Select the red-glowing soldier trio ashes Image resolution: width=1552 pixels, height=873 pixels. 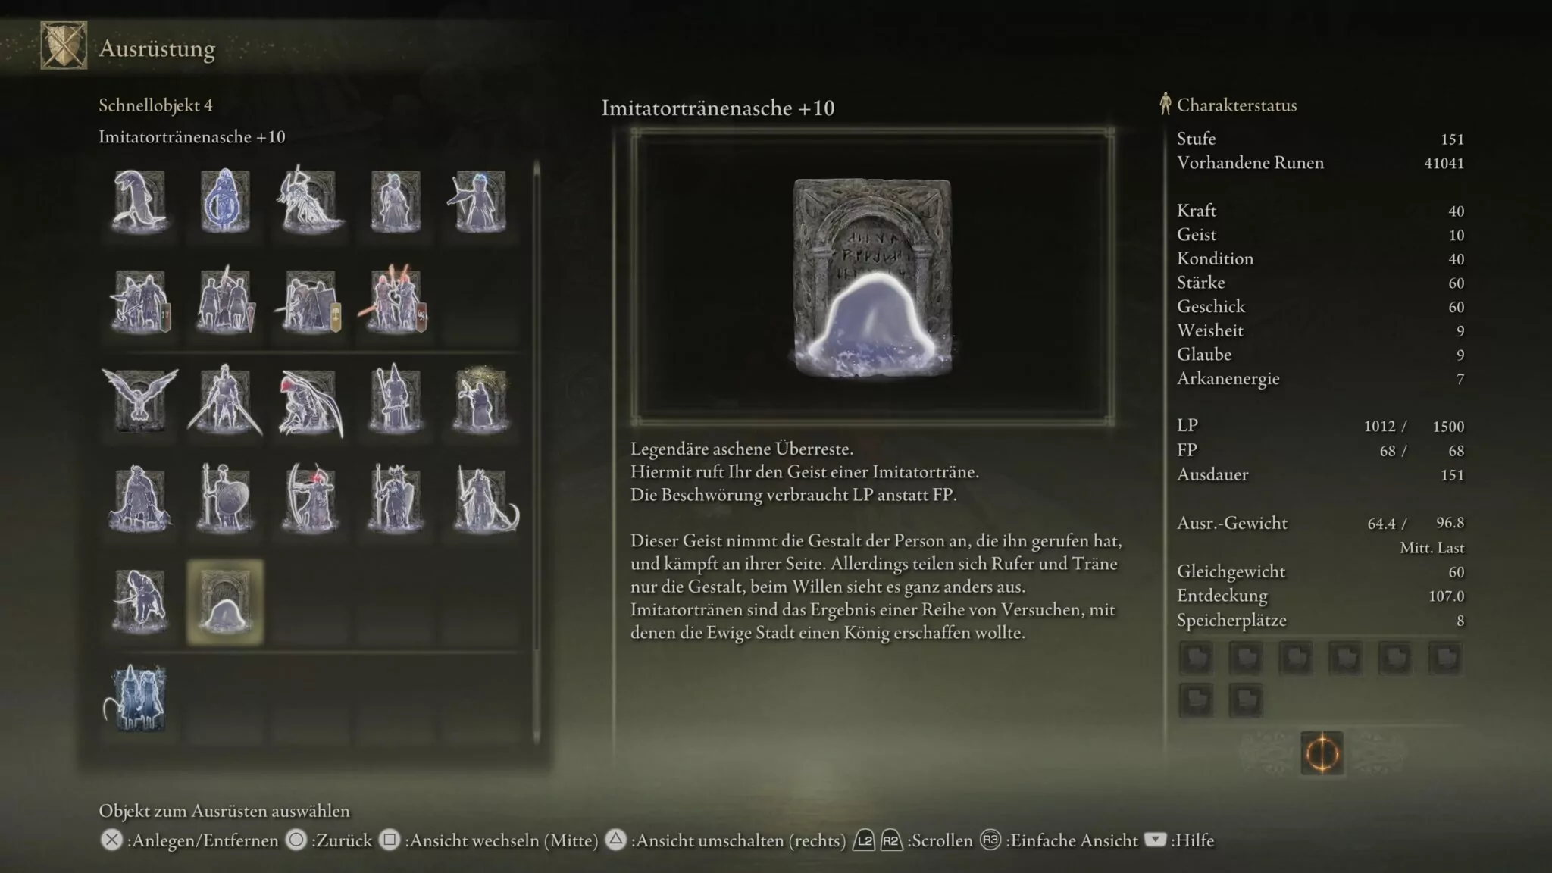(395, 301)
